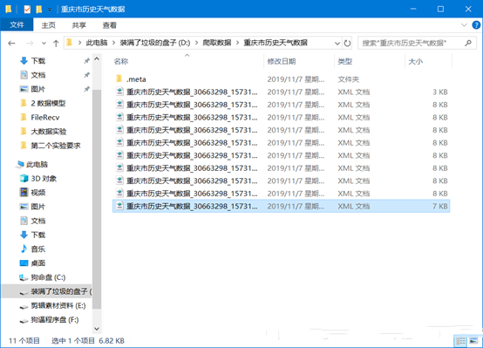Open 图片 under 此电脑
This screenshot has width=483, height=348.
pos(38,207)
